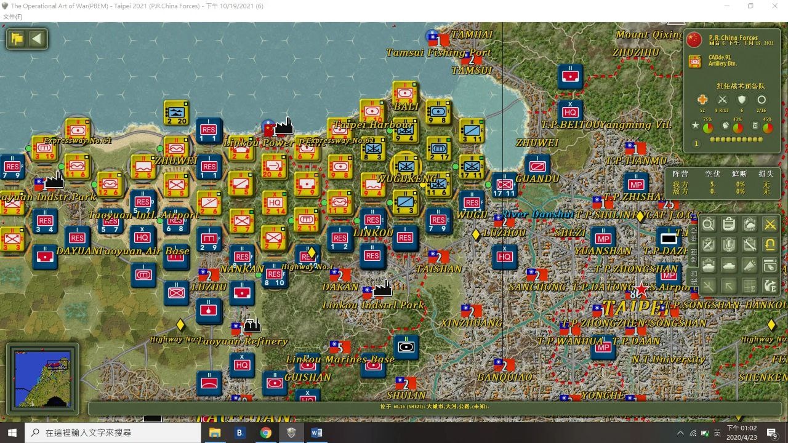Collapse panel with left triangle arrow
Image resolution: width=788 pixels, height=443 pixels.
(x=37, y=39)
